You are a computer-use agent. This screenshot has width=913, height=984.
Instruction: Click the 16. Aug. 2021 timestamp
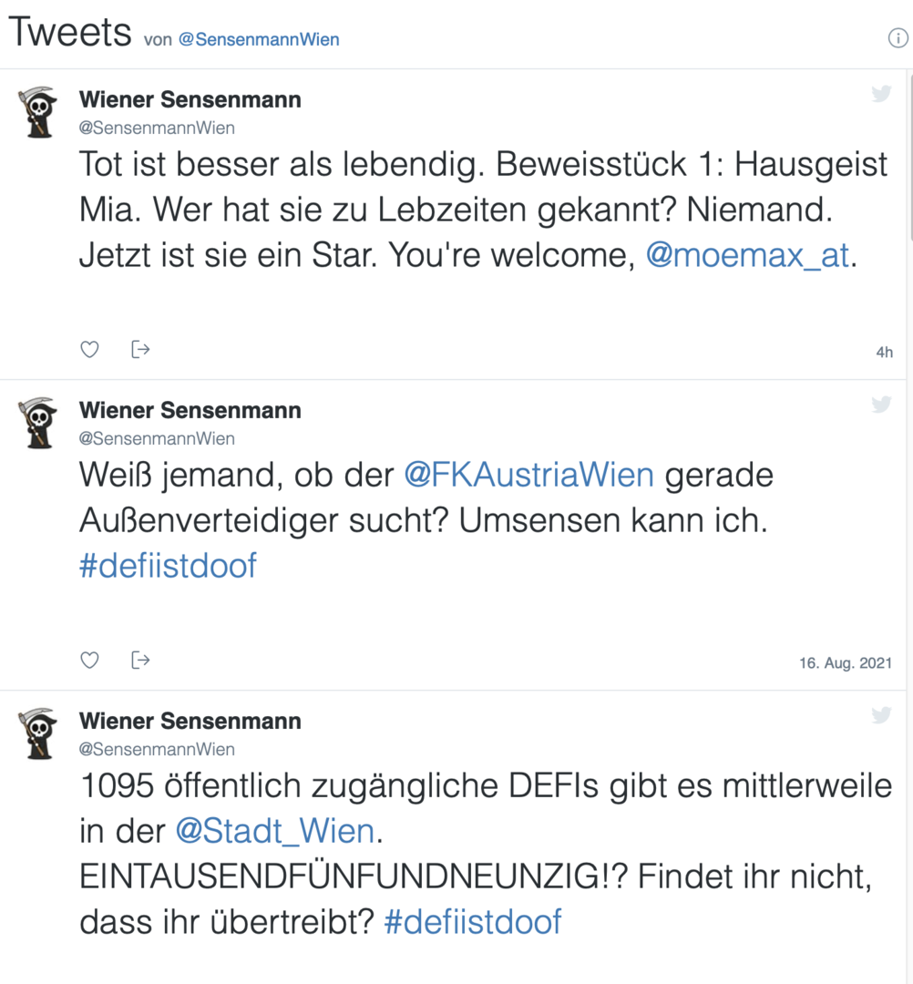point(846,664)
